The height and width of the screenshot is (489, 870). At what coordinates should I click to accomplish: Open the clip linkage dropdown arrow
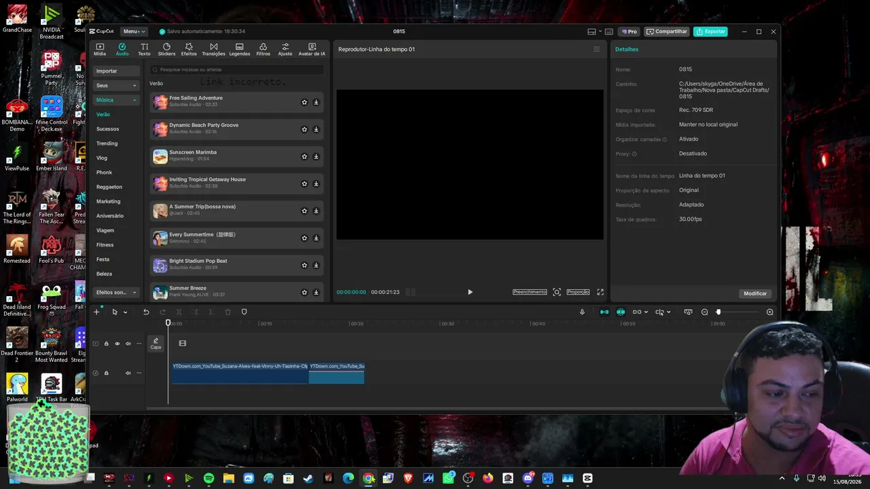pos(646,312)
